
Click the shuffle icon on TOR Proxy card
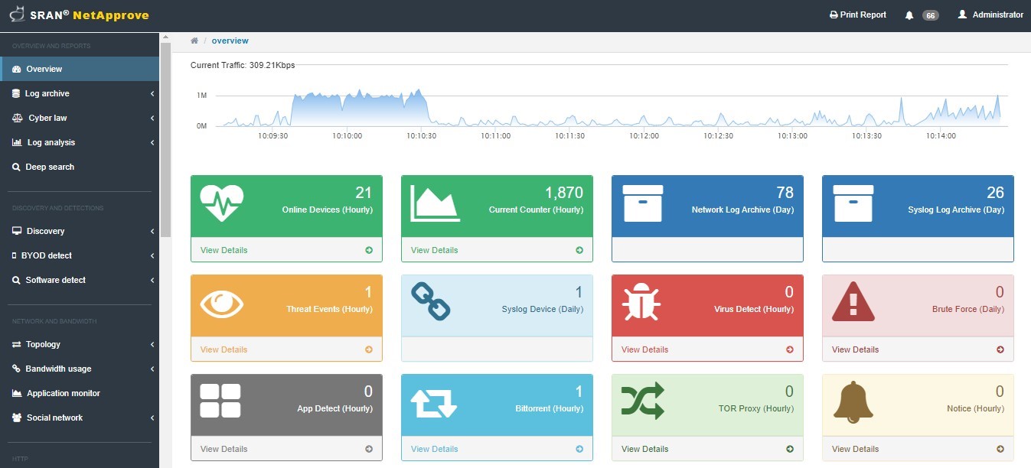click(x=642, y=401)
